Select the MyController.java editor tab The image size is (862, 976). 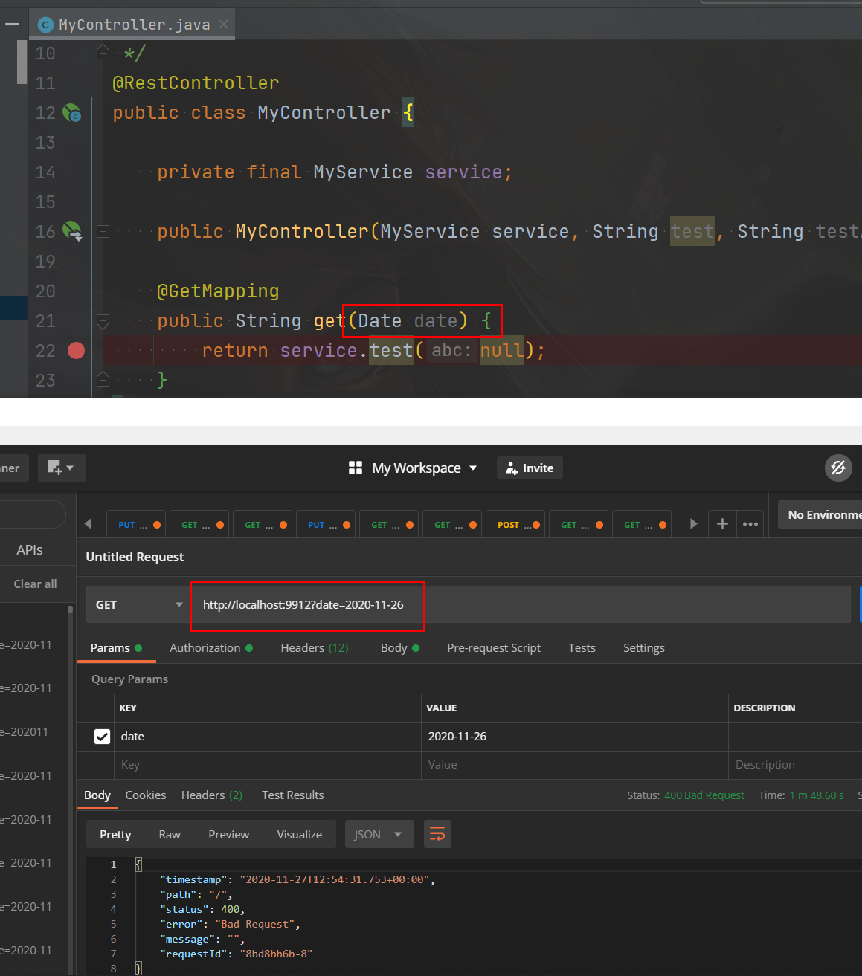tap(134, 25)
